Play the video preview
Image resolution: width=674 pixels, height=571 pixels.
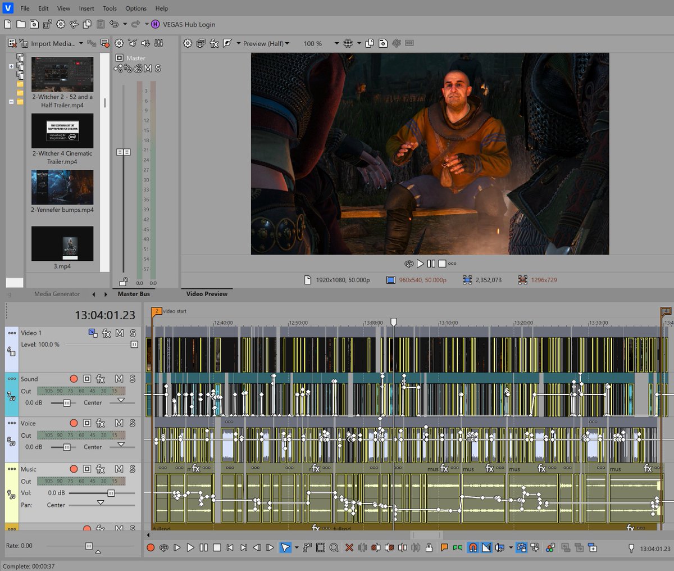point(420,264)
